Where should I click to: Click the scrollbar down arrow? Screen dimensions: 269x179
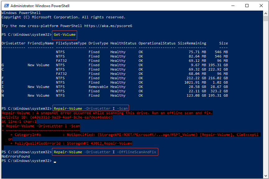266,176
